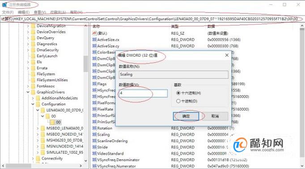The width and height of the screenshot is (305, 169).
Task: Click the Diagnostics folder icon
Action: (x=33, y=44)
